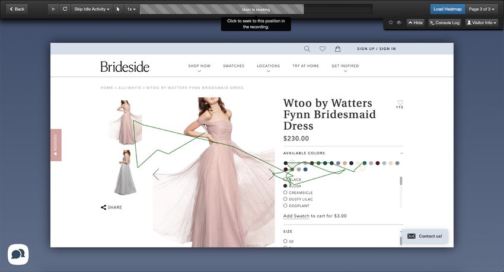
Task: Collapse the Size section
Action: pyautogui.click(x=401, y=231)
